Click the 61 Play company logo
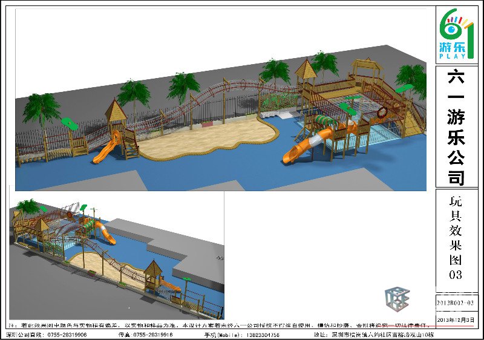Screen dimensions: 484x340 click(x=456, y=34)
